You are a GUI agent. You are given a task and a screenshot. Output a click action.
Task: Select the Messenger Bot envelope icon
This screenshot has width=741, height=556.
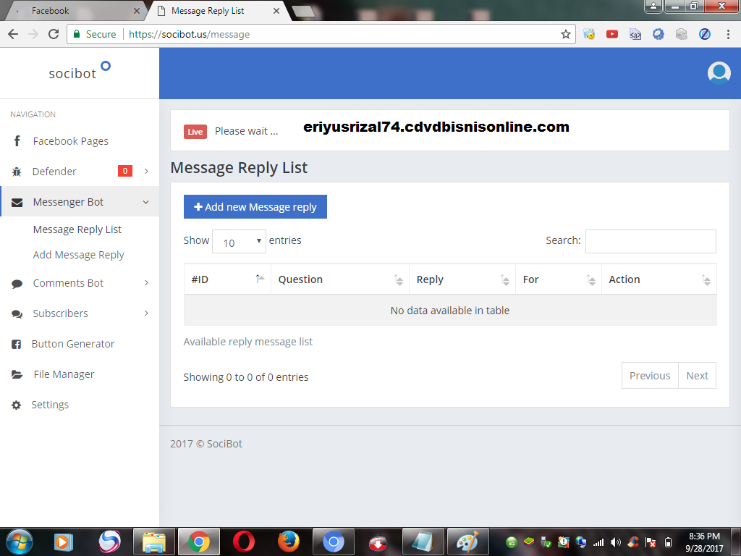[x=16, y=201]
